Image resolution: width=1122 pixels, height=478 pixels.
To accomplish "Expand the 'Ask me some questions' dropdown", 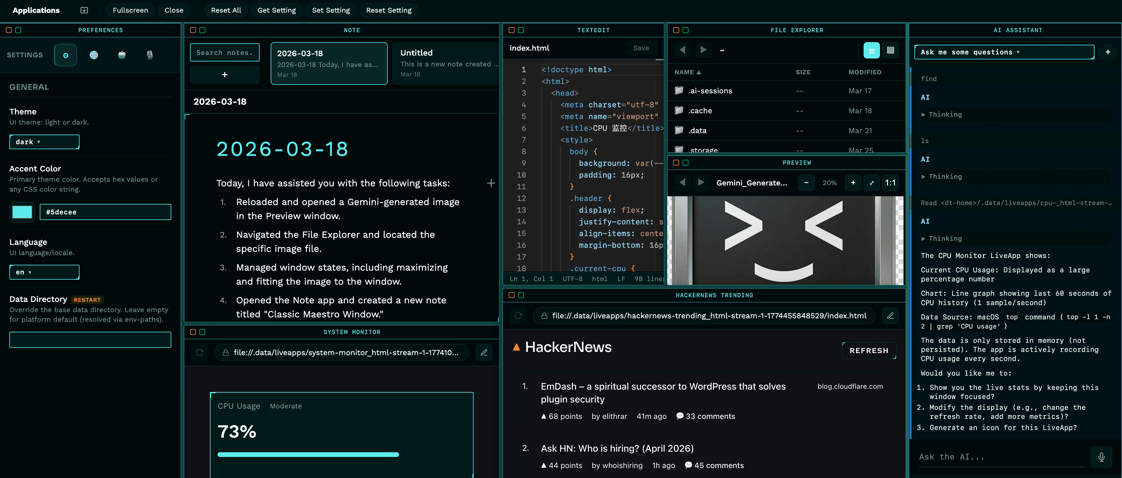I will [1004, 52].
